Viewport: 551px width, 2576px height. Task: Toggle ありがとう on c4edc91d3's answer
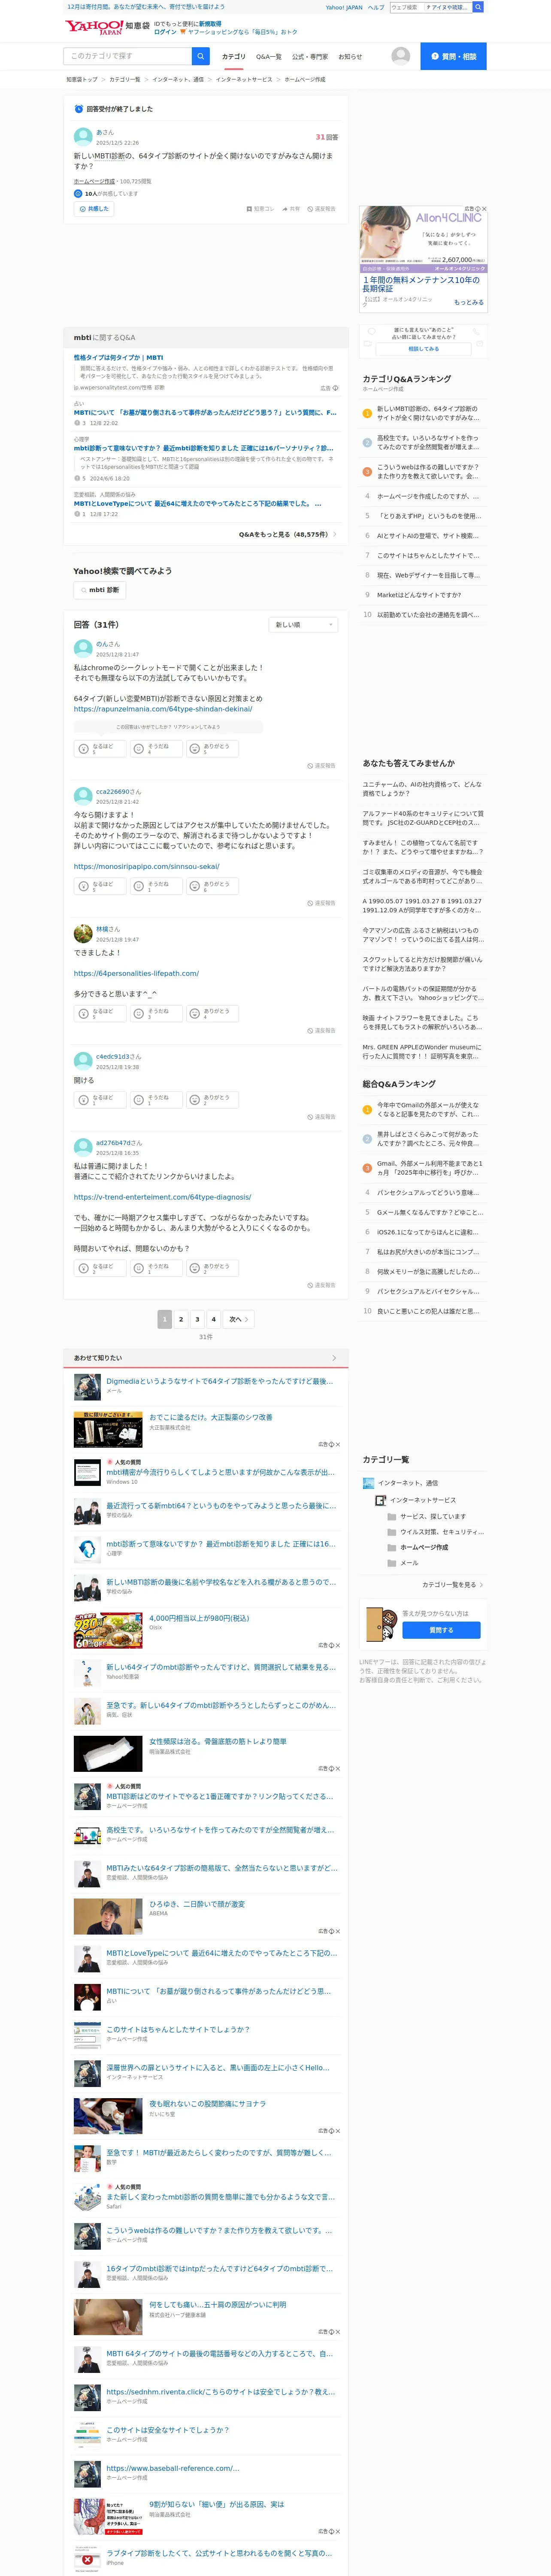[x=212, y=1099]
